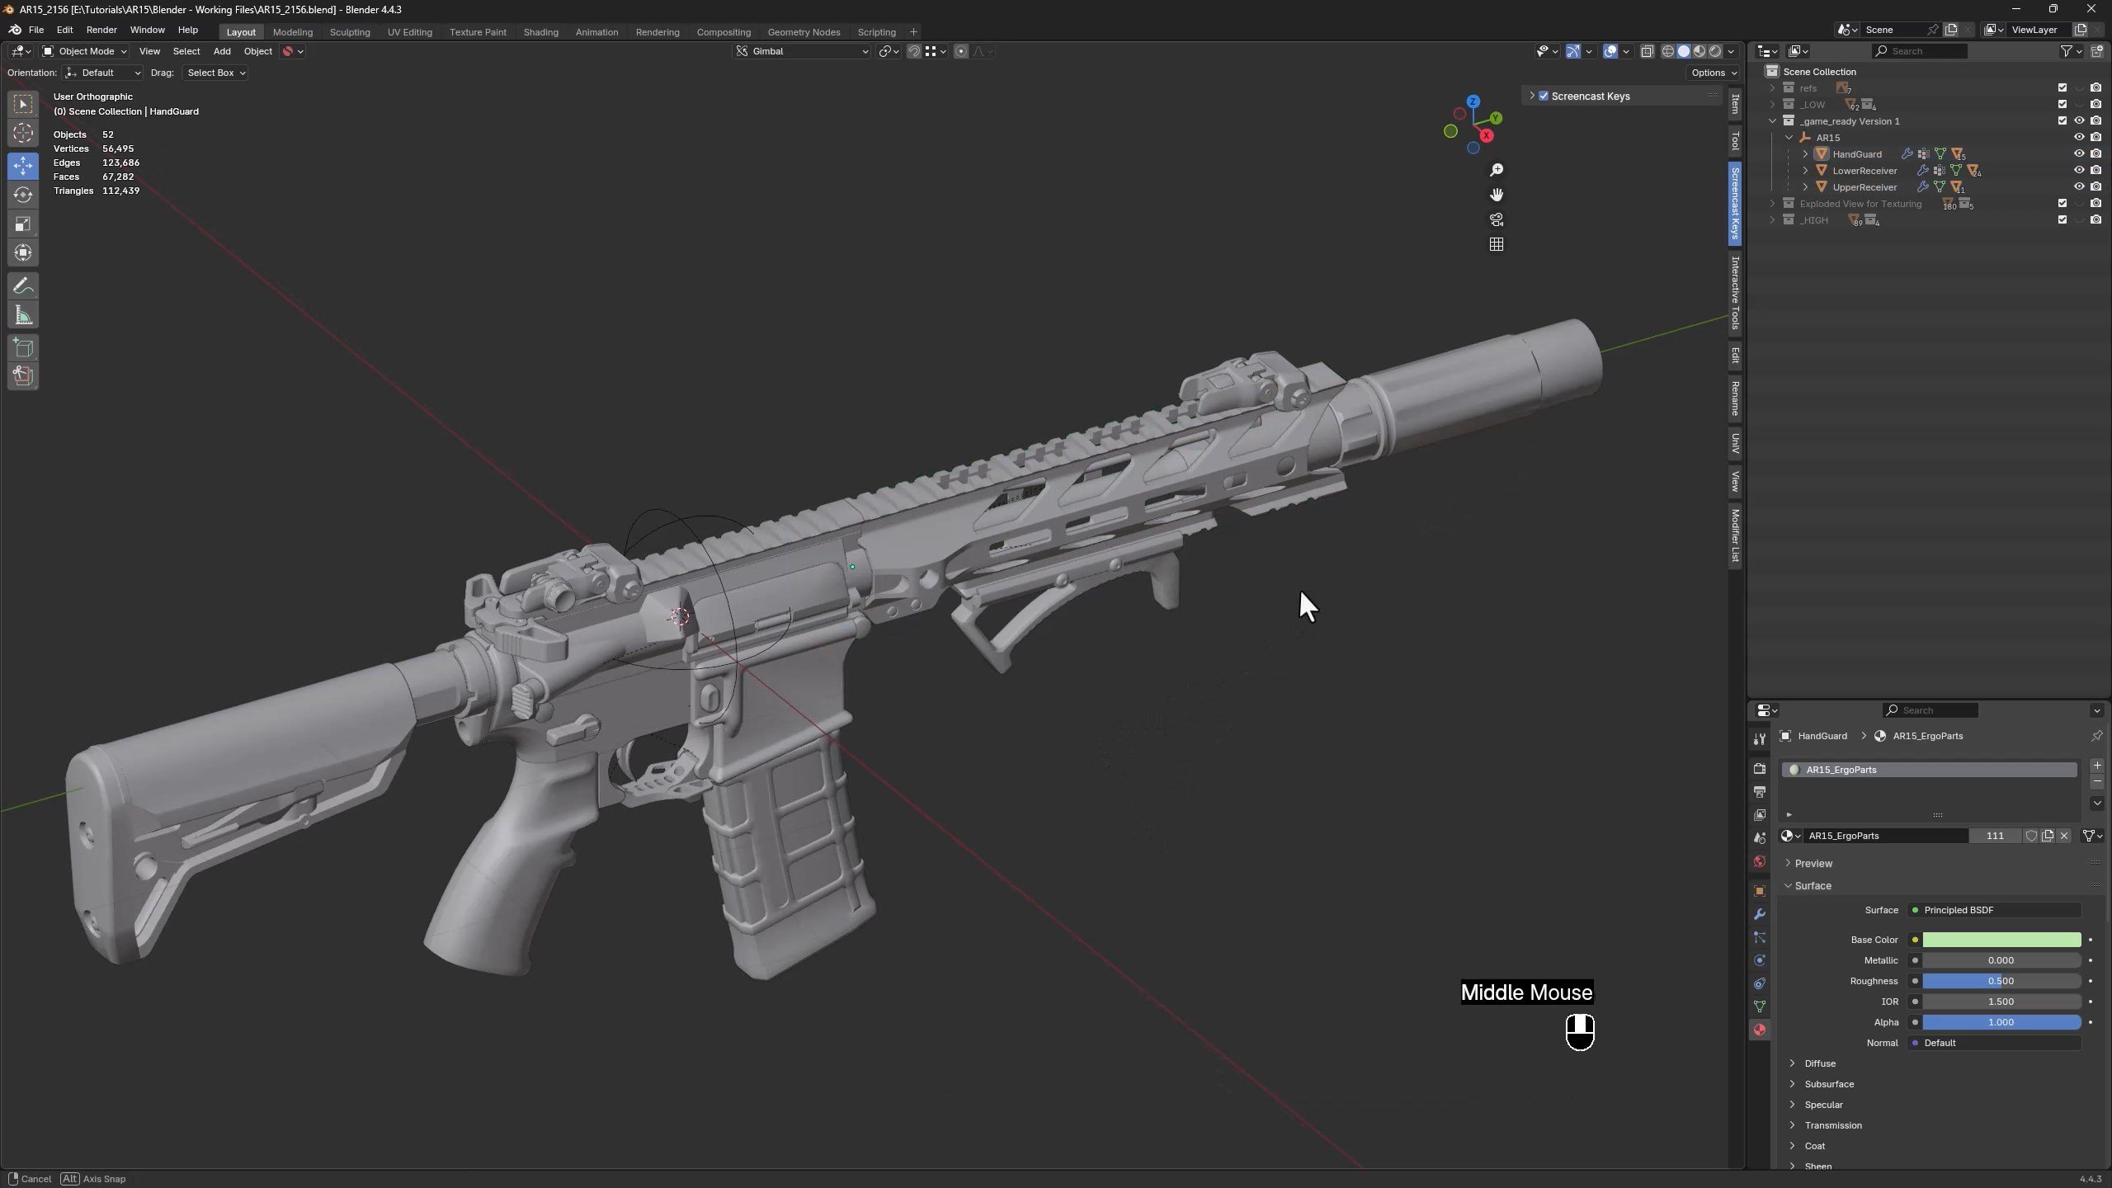Expand the Exploded View for Texturing collection
This screenshot has height=1188, width=2112.
pos(1772,203)
